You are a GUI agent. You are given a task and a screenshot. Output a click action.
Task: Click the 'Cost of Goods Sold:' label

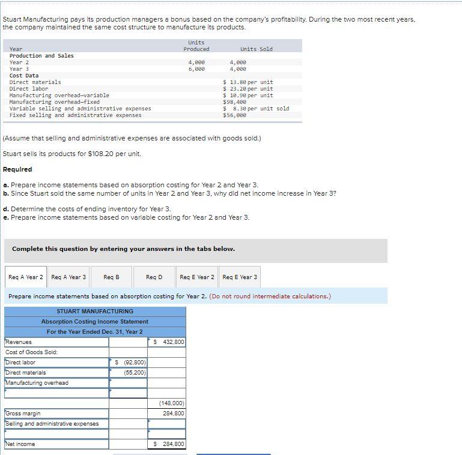click(31, 352)
